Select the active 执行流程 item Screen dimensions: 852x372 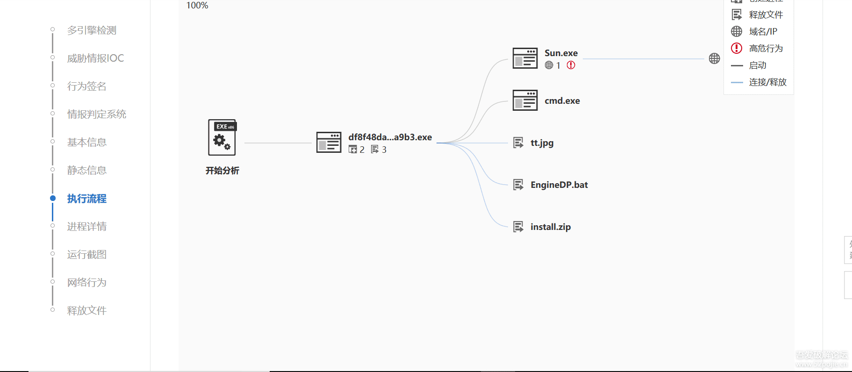[x=87, y=199]
